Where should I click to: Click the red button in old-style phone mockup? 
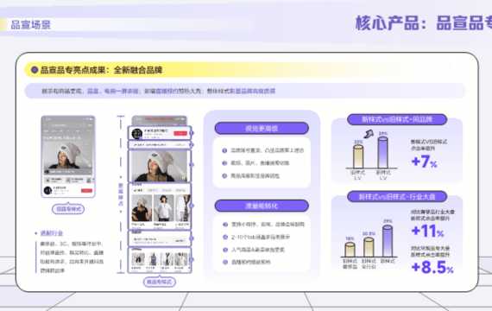point(86,191)
